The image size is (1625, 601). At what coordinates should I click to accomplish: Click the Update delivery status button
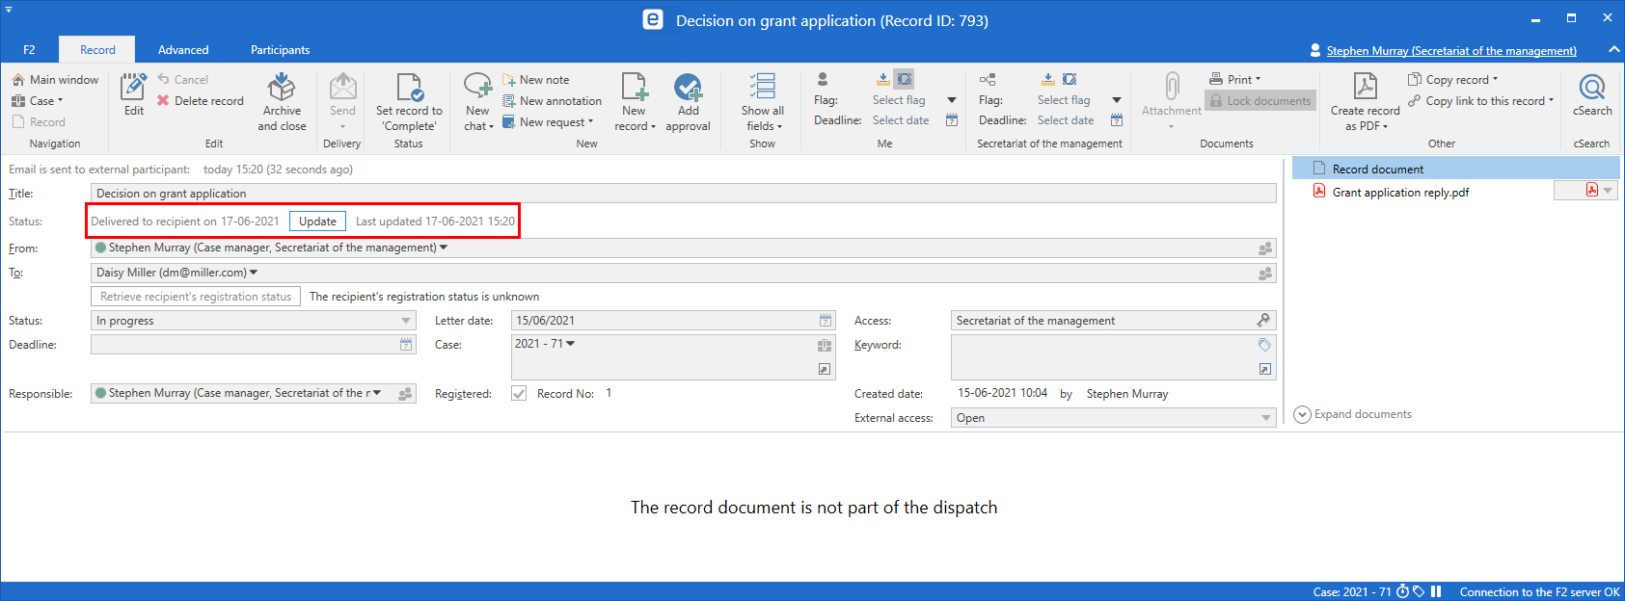pos(317,222)
